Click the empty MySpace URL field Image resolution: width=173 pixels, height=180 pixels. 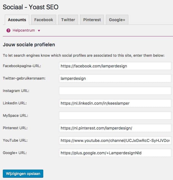point(115,116)
